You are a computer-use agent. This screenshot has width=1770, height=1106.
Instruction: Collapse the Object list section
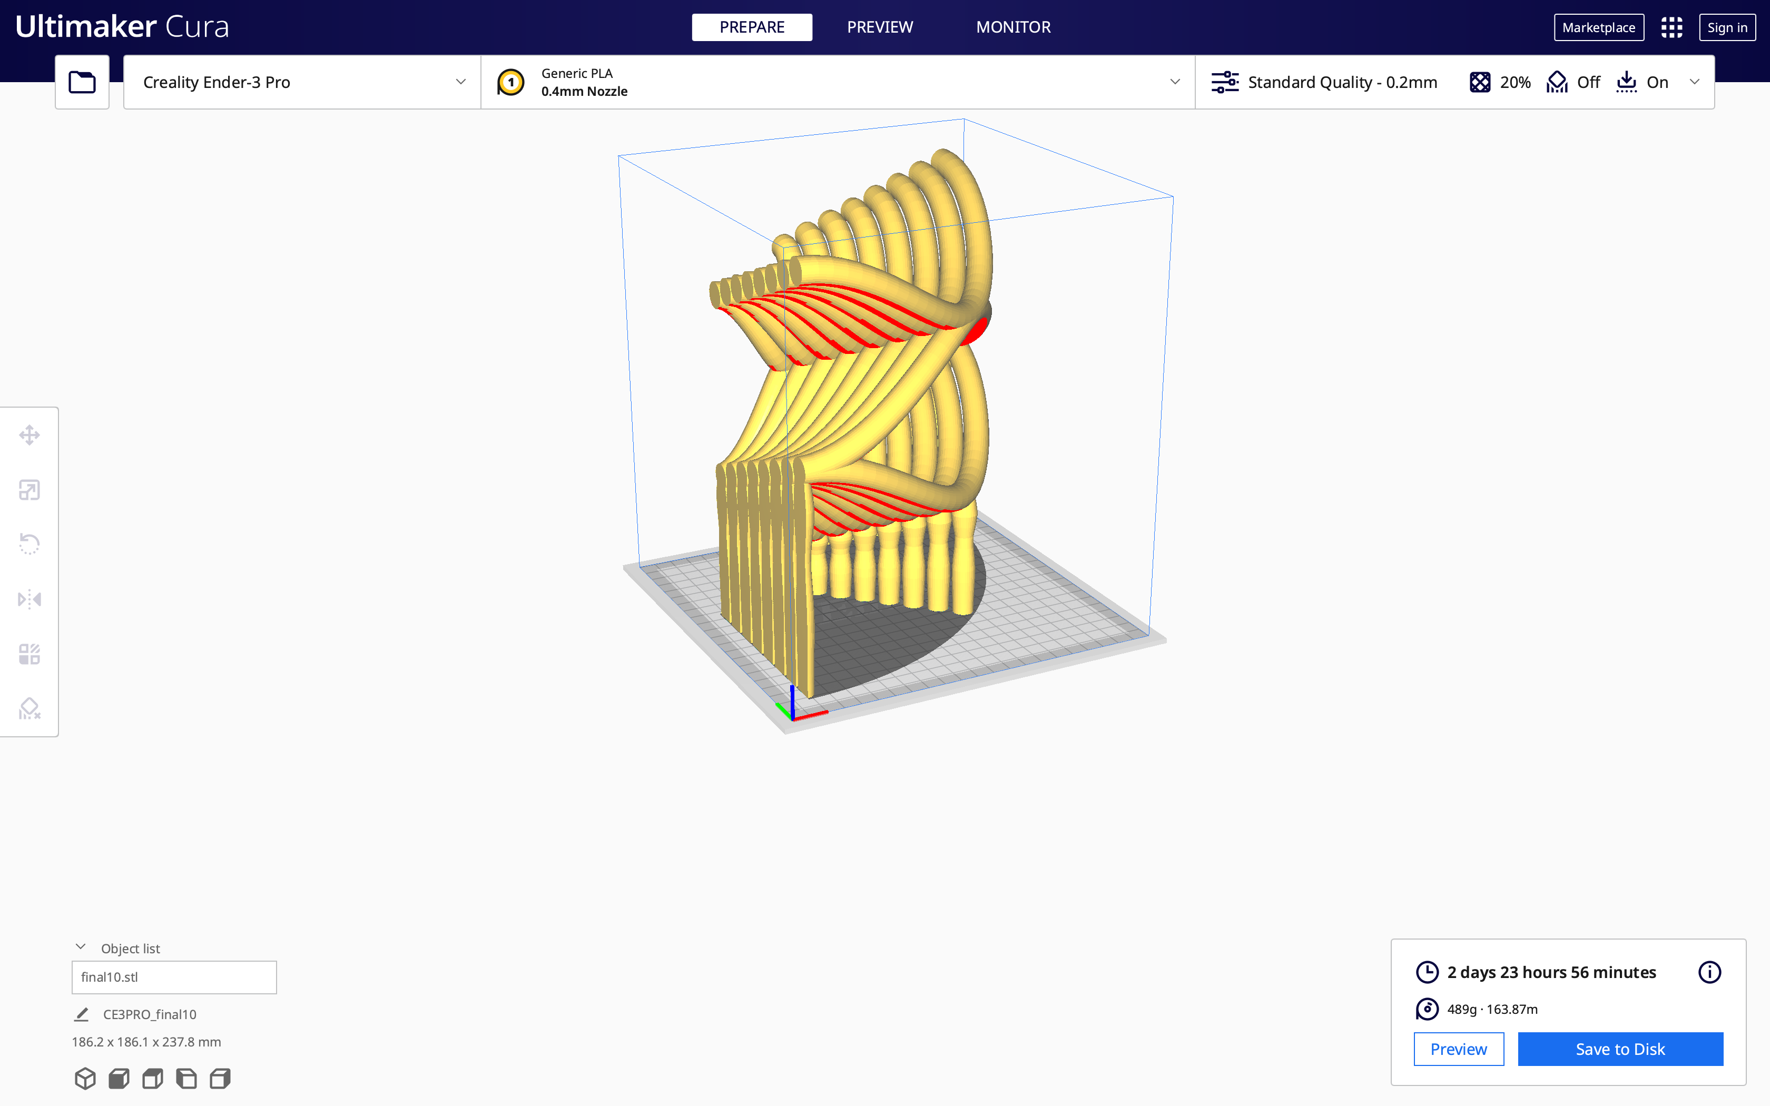81,947
